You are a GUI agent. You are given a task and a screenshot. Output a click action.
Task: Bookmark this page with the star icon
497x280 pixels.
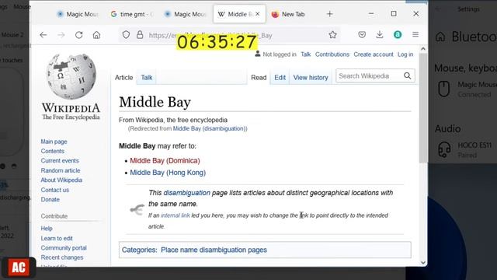pos(332,35)
